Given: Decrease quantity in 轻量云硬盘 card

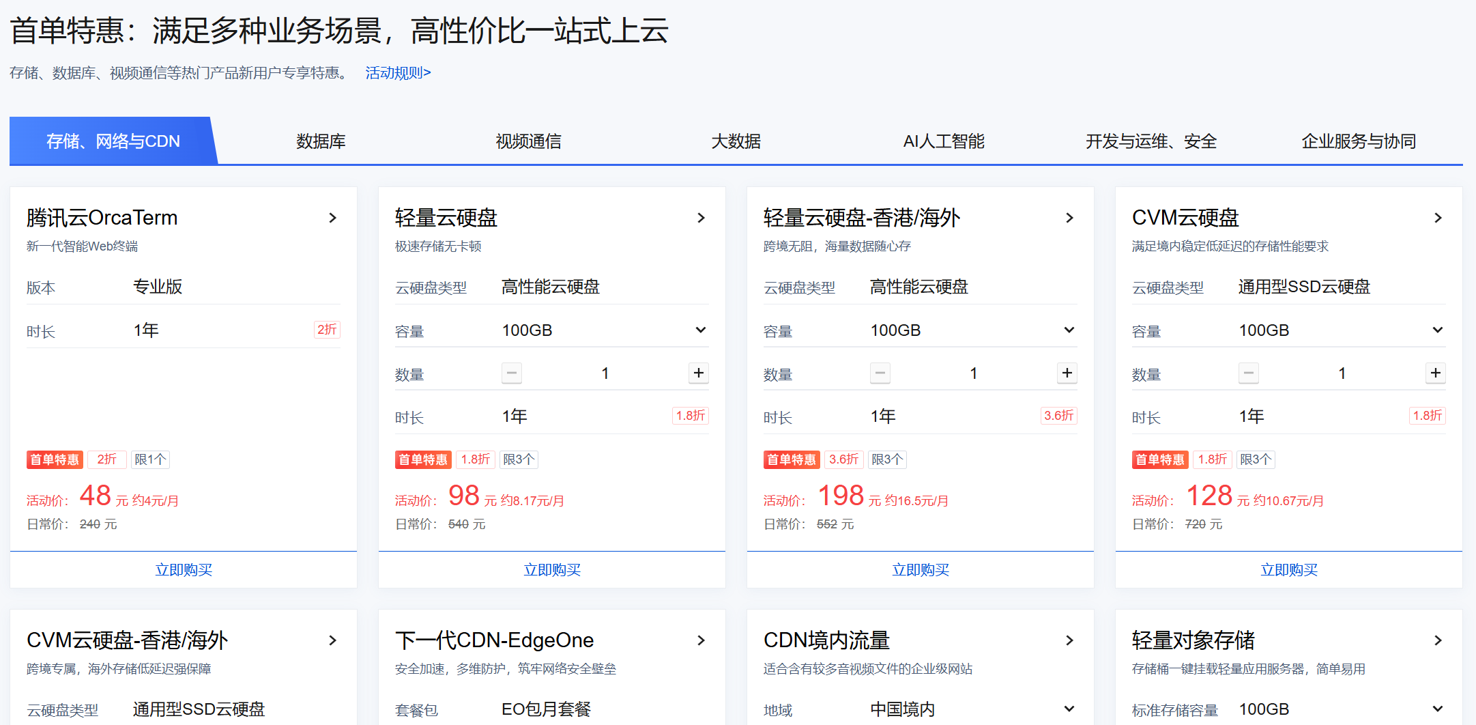Looking at the screenshot, I should (x=512, y=373).
